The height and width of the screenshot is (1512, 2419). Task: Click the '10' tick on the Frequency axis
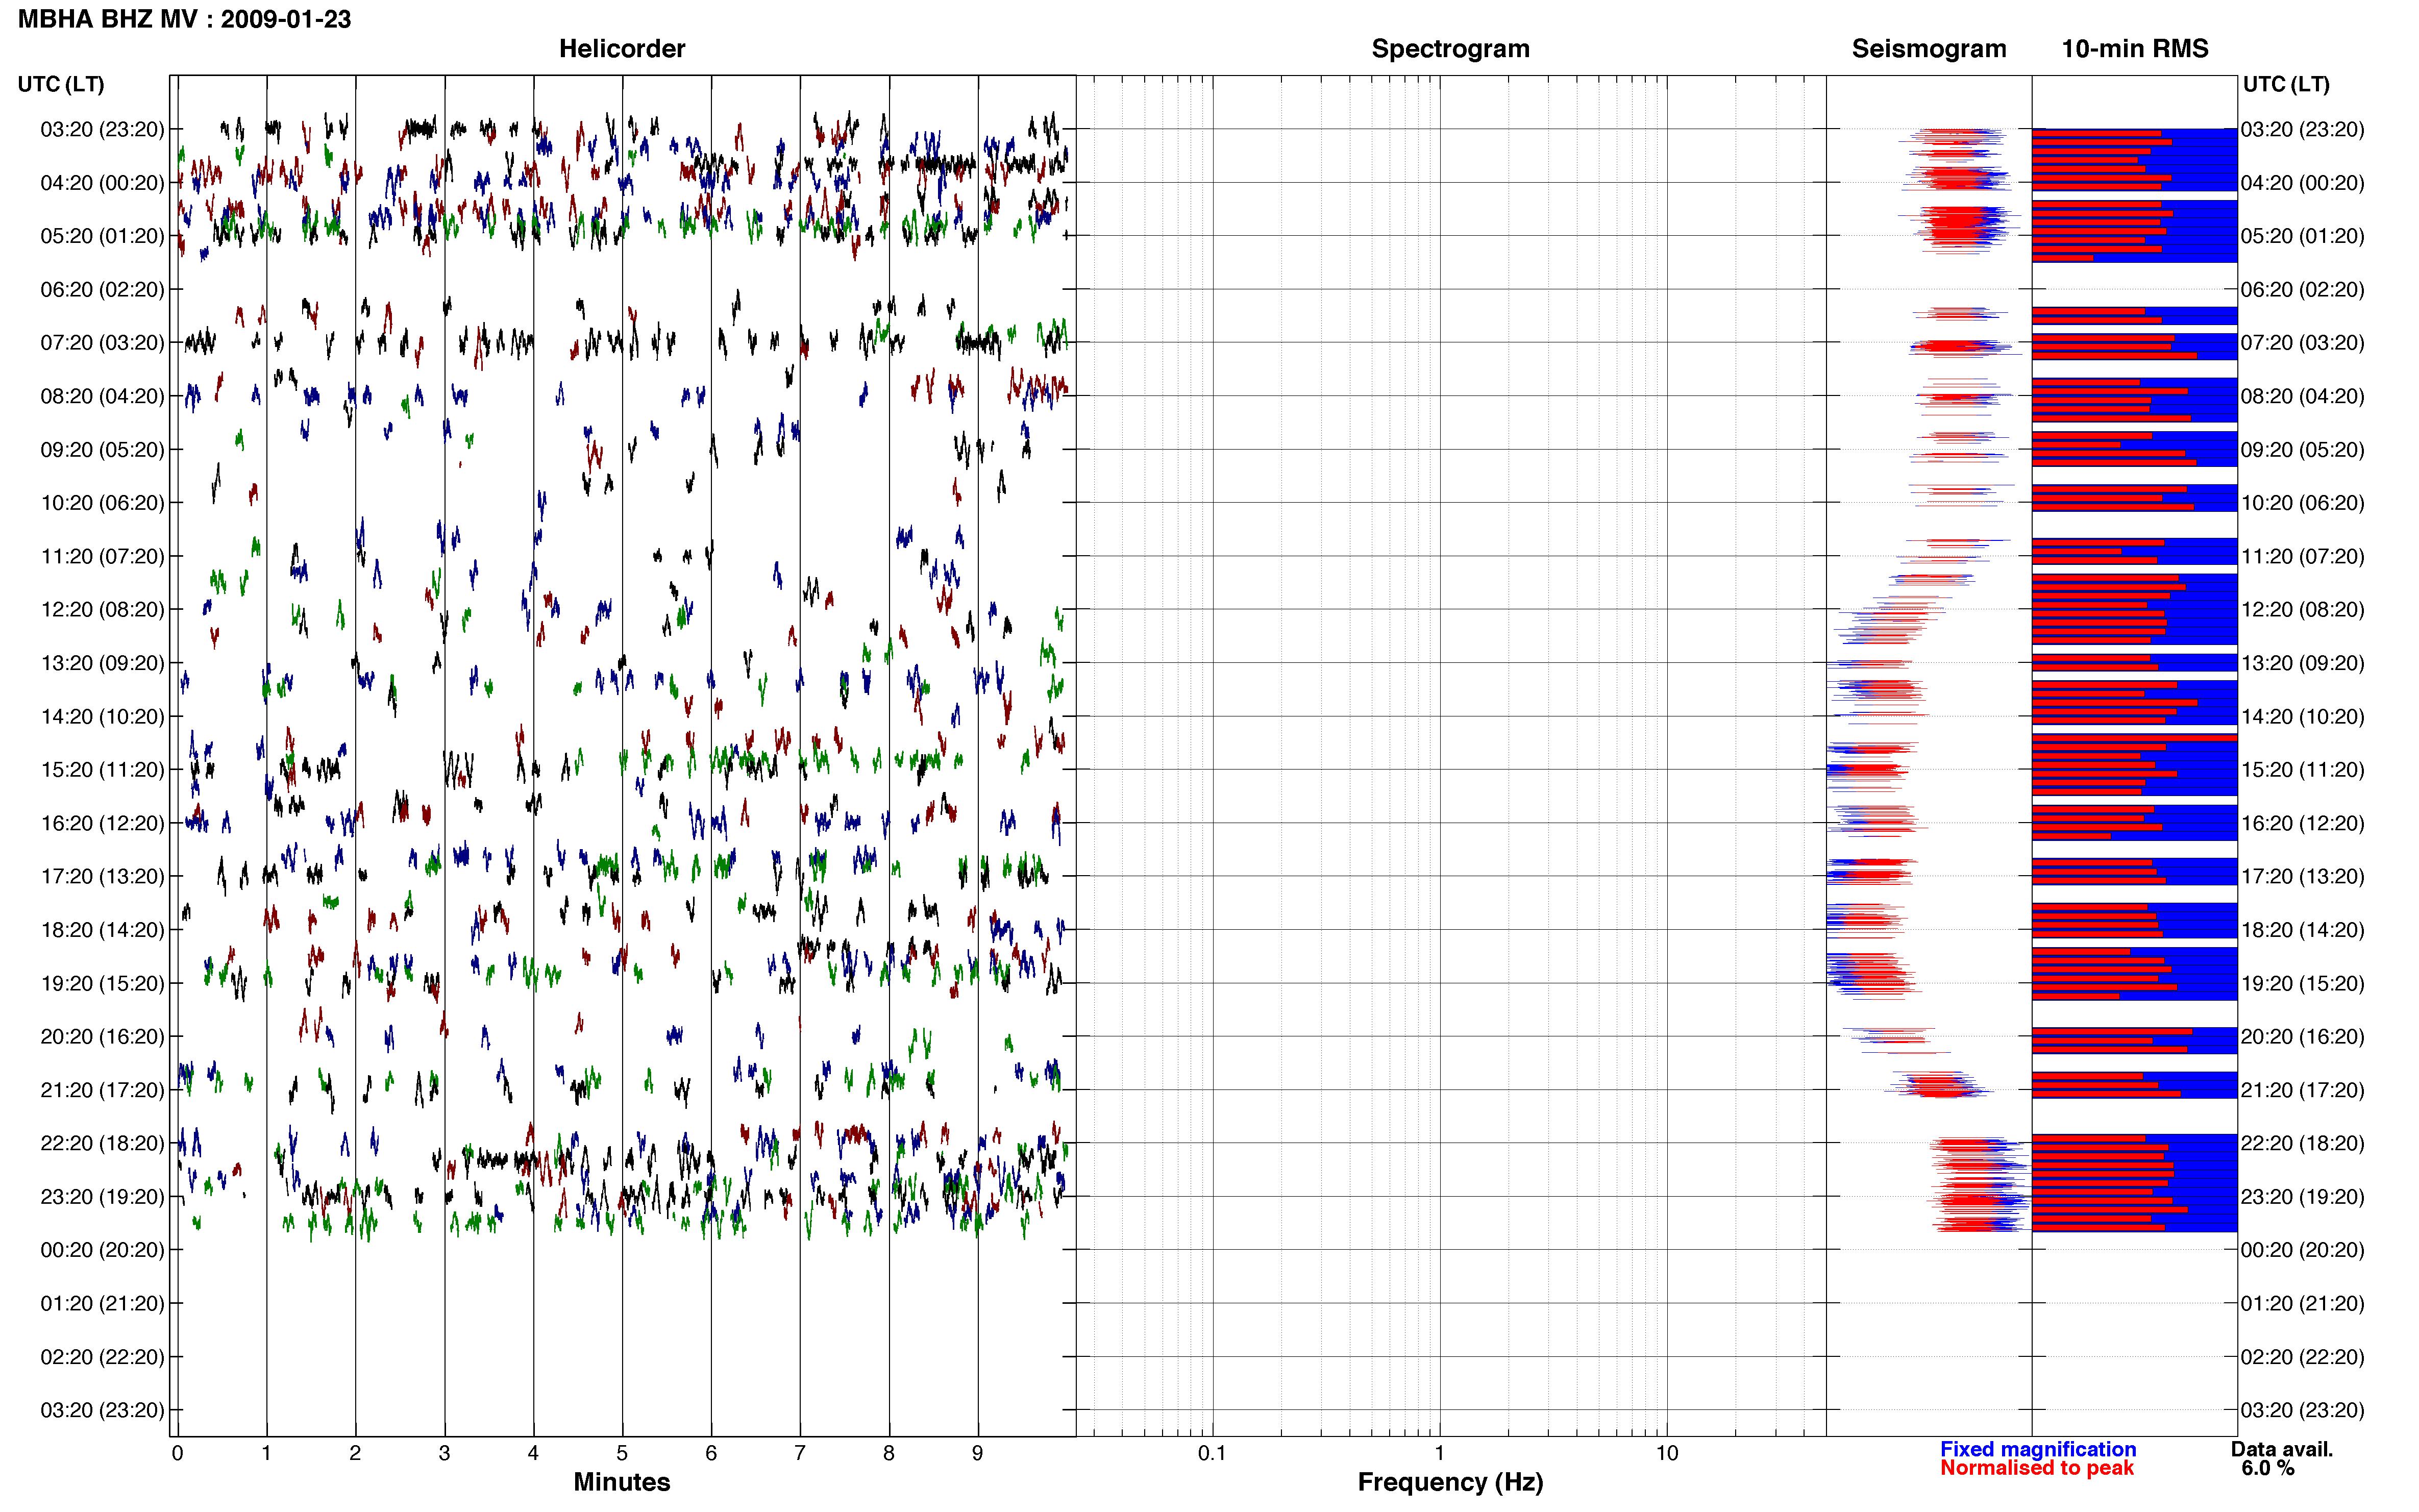coord(1667,1453)
